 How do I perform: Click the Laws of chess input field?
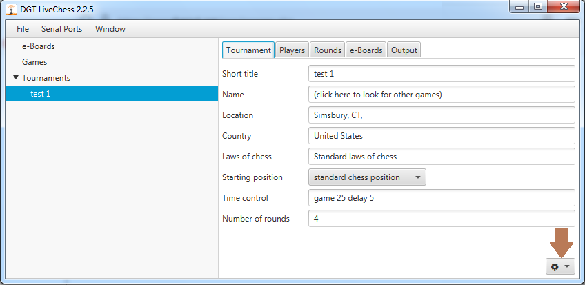(442, 157)
